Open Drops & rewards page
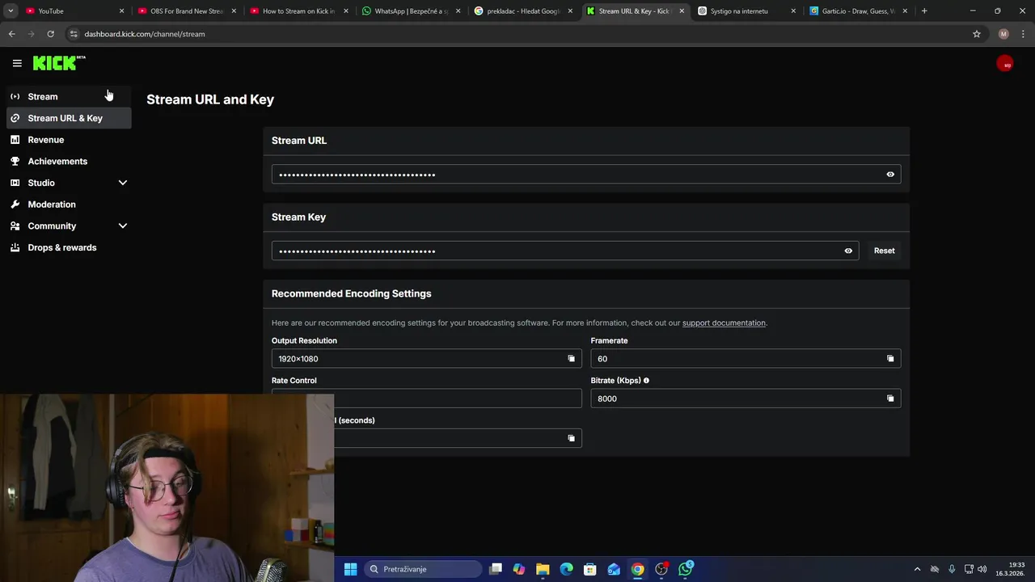The image size is (1035, 582). pyautogui.click(x=69, y=247)
